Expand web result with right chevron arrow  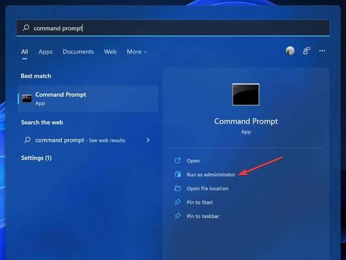coord(148,140)
